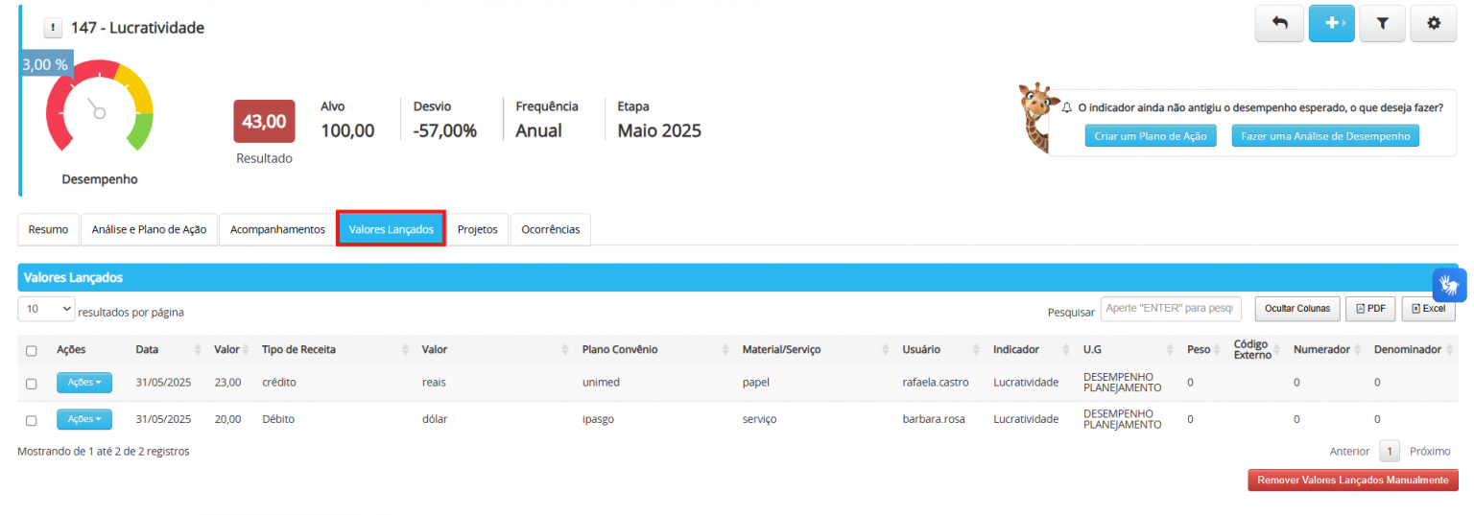The image size is (1474, 515).
Task: Open the blue plus add button
Action: pos(1332,23)
